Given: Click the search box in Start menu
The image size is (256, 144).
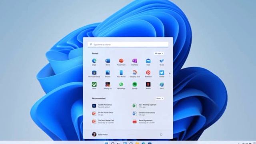Looking at the screenshot, I should click(128, 44).
